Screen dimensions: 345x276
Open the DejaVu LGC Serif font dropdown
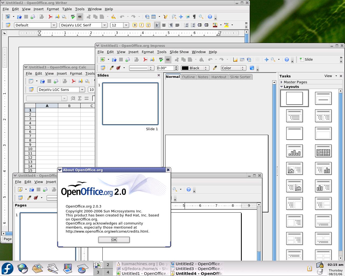(x=105, y=25)
